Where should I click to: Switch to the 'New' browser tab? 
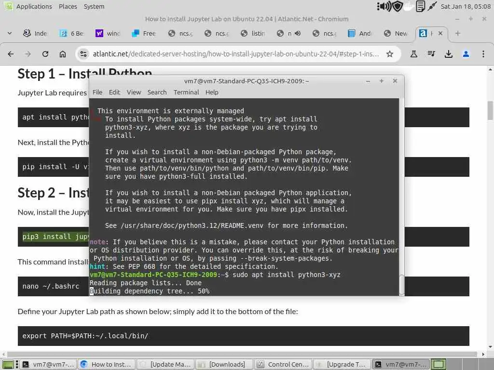[x=397, y=33]
